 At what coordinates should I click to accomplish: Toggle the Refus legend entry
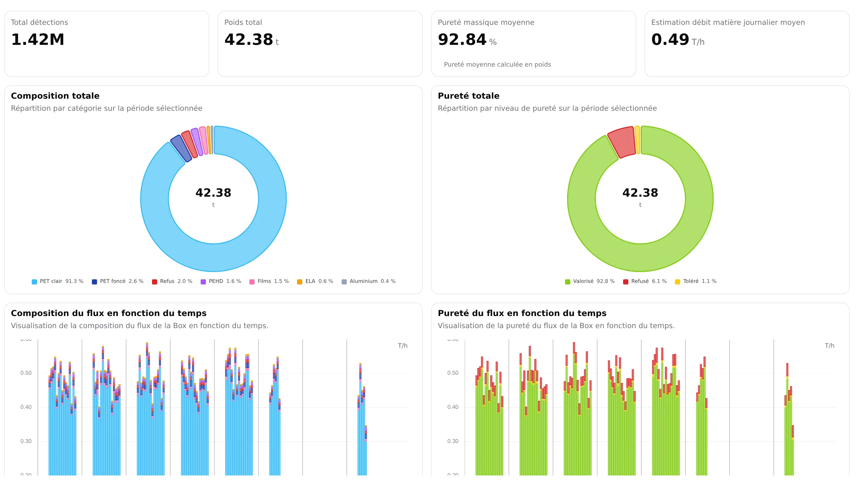(172, 281)
